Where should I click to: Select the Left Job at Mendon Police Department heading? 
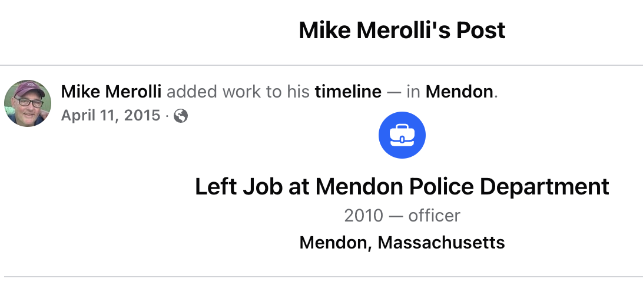coord(402,187)
